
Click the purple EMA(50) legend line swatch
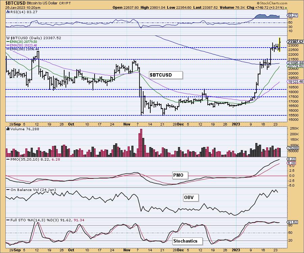point(8,46)
